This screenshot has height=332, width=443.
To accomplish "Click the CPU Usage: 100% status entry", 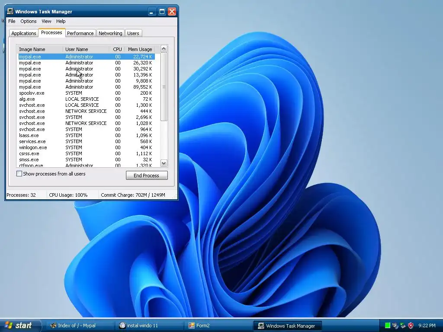I will point(68,195).
